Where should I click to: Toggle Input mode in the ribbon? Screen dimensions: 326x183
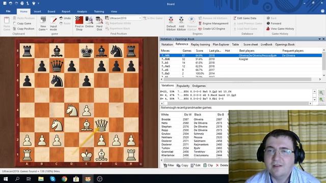(x=53, y=24)
